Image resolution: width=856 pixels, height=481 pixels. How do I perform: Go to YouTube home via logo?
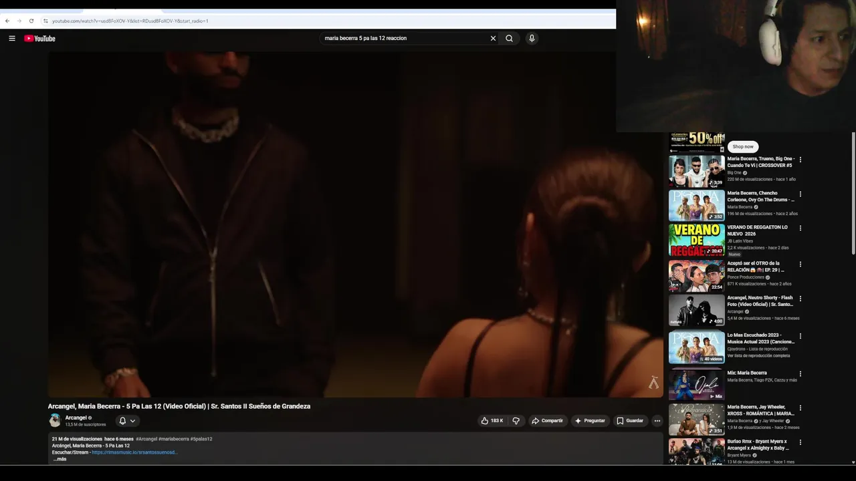pos(39,38)
